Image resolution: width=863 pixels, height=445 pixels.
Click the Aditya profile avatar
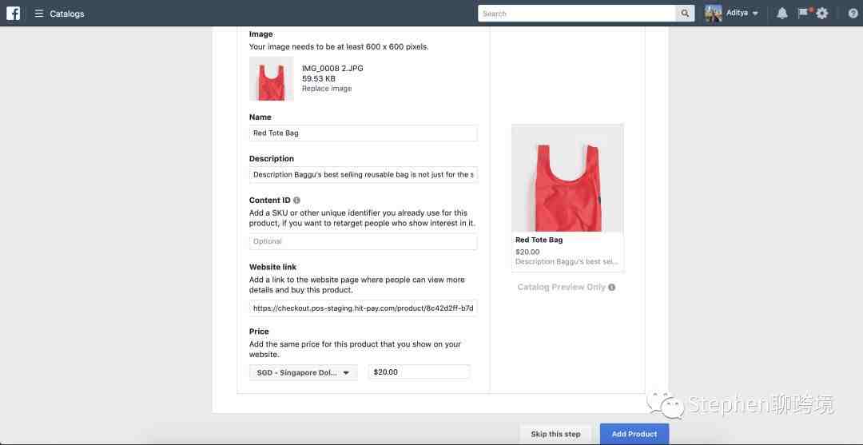point(714,14)
